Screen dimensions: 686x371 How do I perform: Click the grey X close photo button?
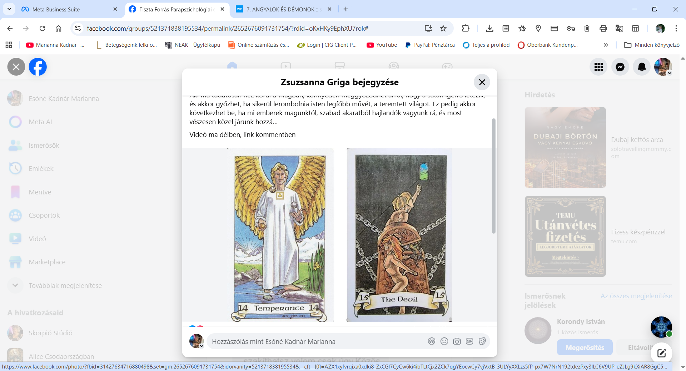pyautogui.click(x=16, y=67)
